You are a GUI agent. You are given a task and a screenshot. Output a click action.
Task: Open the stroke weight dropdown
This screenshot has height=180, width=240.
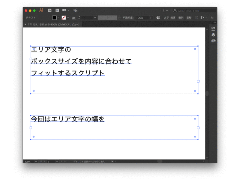(x=95, y=18)
